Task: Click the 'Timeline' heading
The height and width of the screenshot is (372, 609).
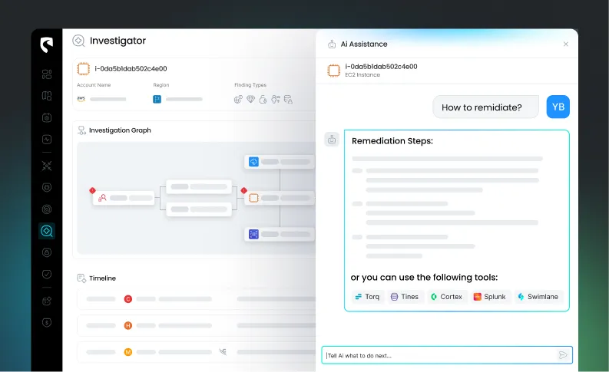Action: click(103, 278)
